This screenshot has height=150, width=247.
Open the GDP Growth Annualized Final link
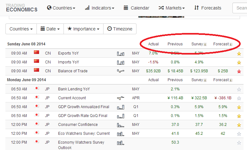(83, 107)
